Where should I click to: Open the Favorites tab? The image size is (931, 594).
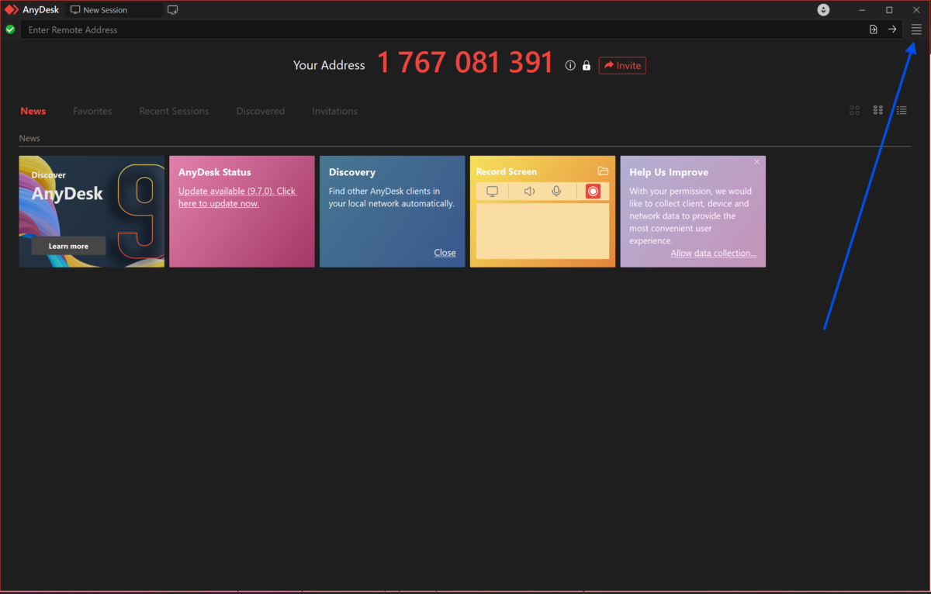[92, 111]
